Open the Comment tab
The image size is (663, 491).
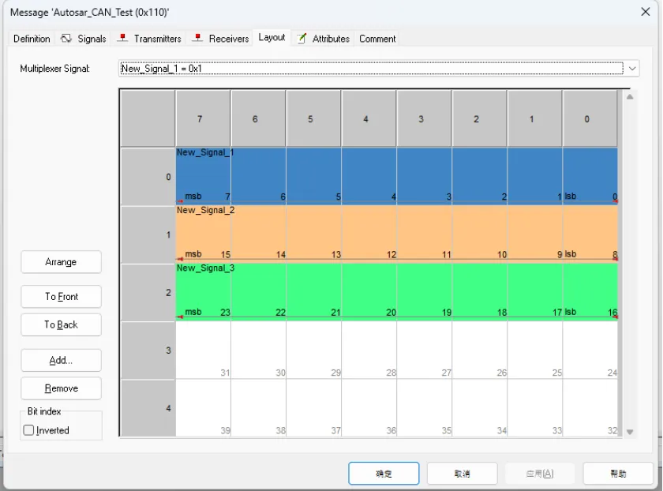pos(377,39)
